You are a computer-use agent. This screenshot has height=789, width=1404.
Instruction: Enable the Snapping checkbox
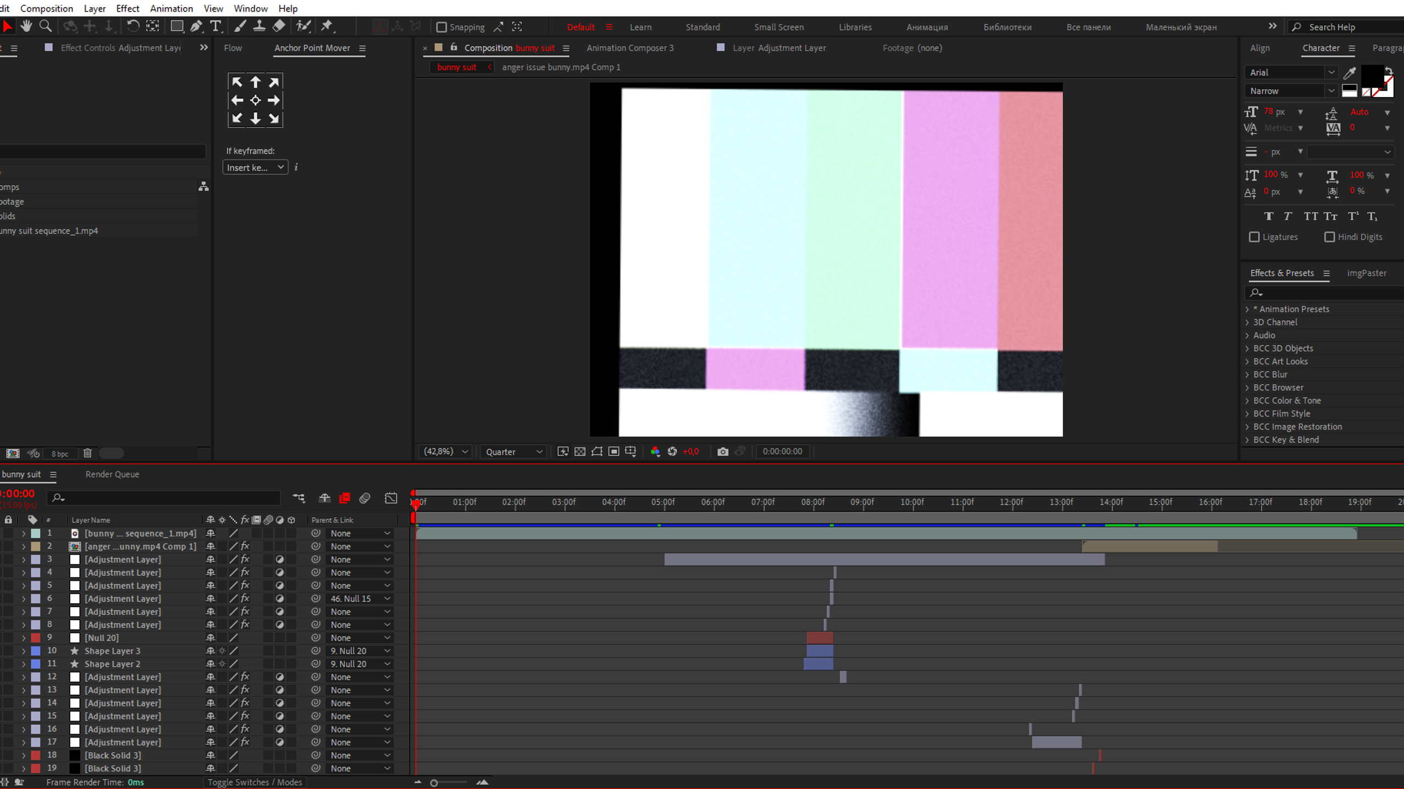click(441, 27)
